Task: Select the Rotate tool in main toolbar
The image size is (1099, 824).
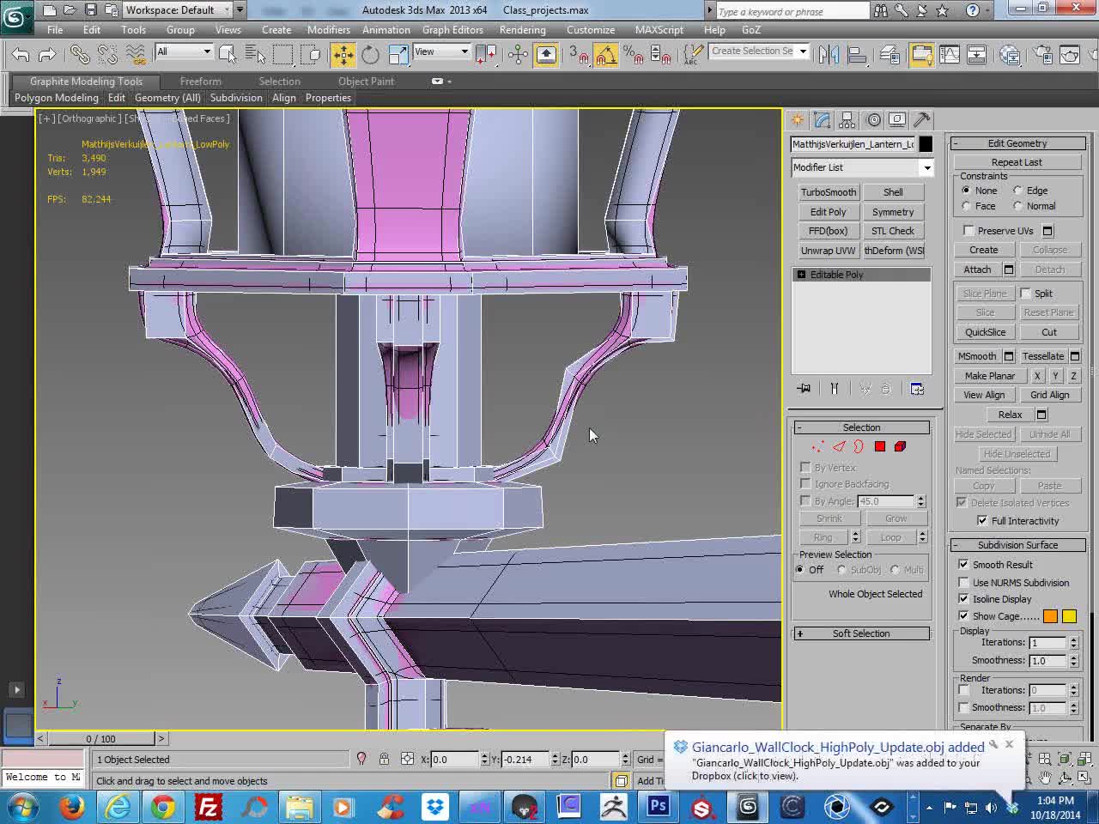Action: coord(370,55)
